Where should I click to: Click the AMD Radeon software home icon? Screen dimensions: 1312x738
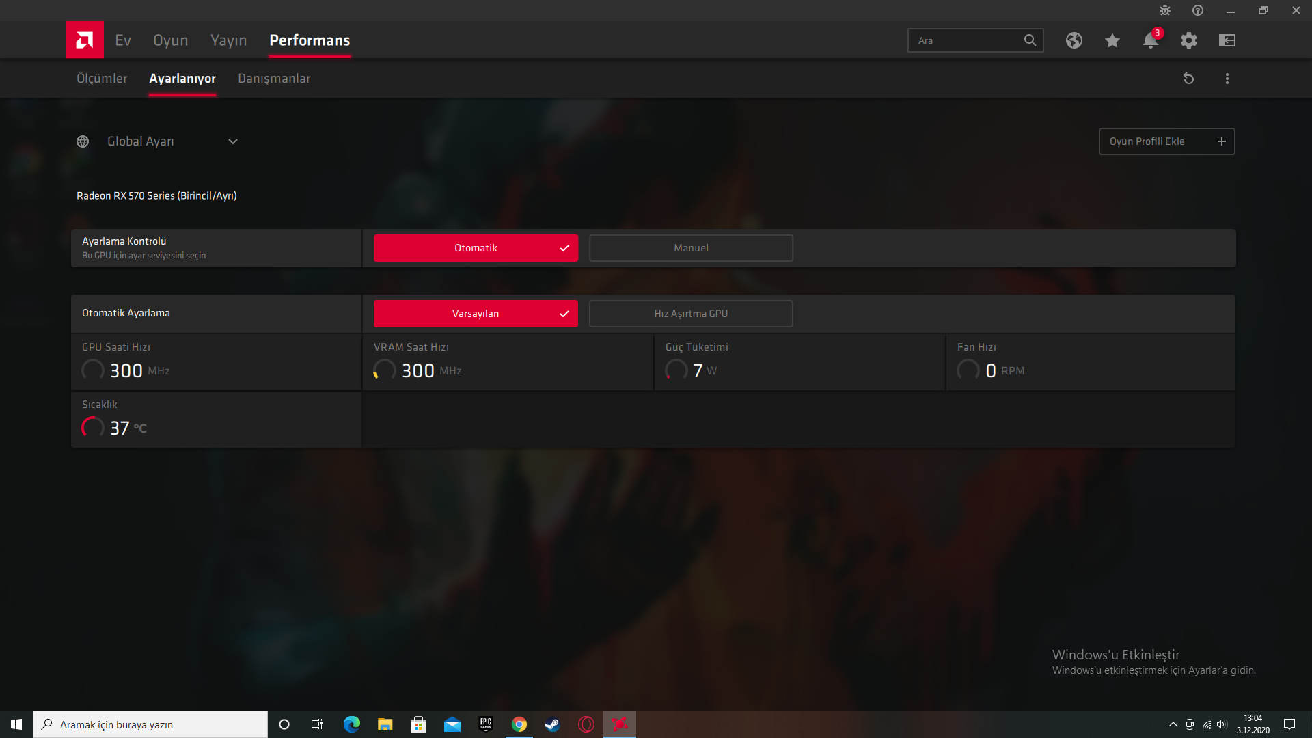[84, 40]
